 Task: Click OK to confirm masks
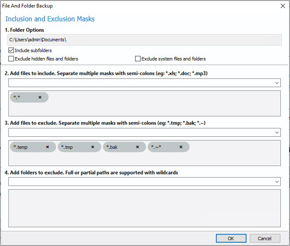tap(231, 238)
